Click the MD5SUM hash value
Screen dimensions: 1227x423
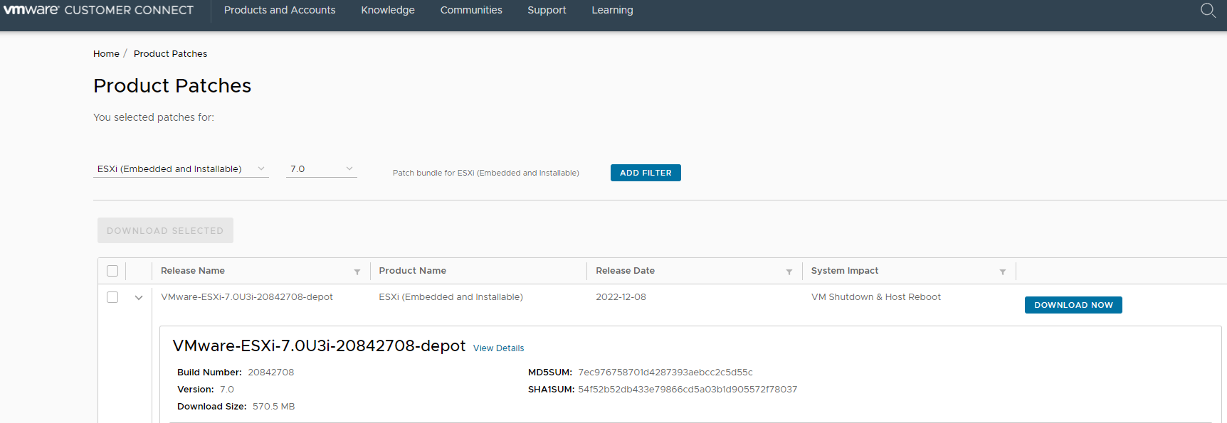[665, 373]
